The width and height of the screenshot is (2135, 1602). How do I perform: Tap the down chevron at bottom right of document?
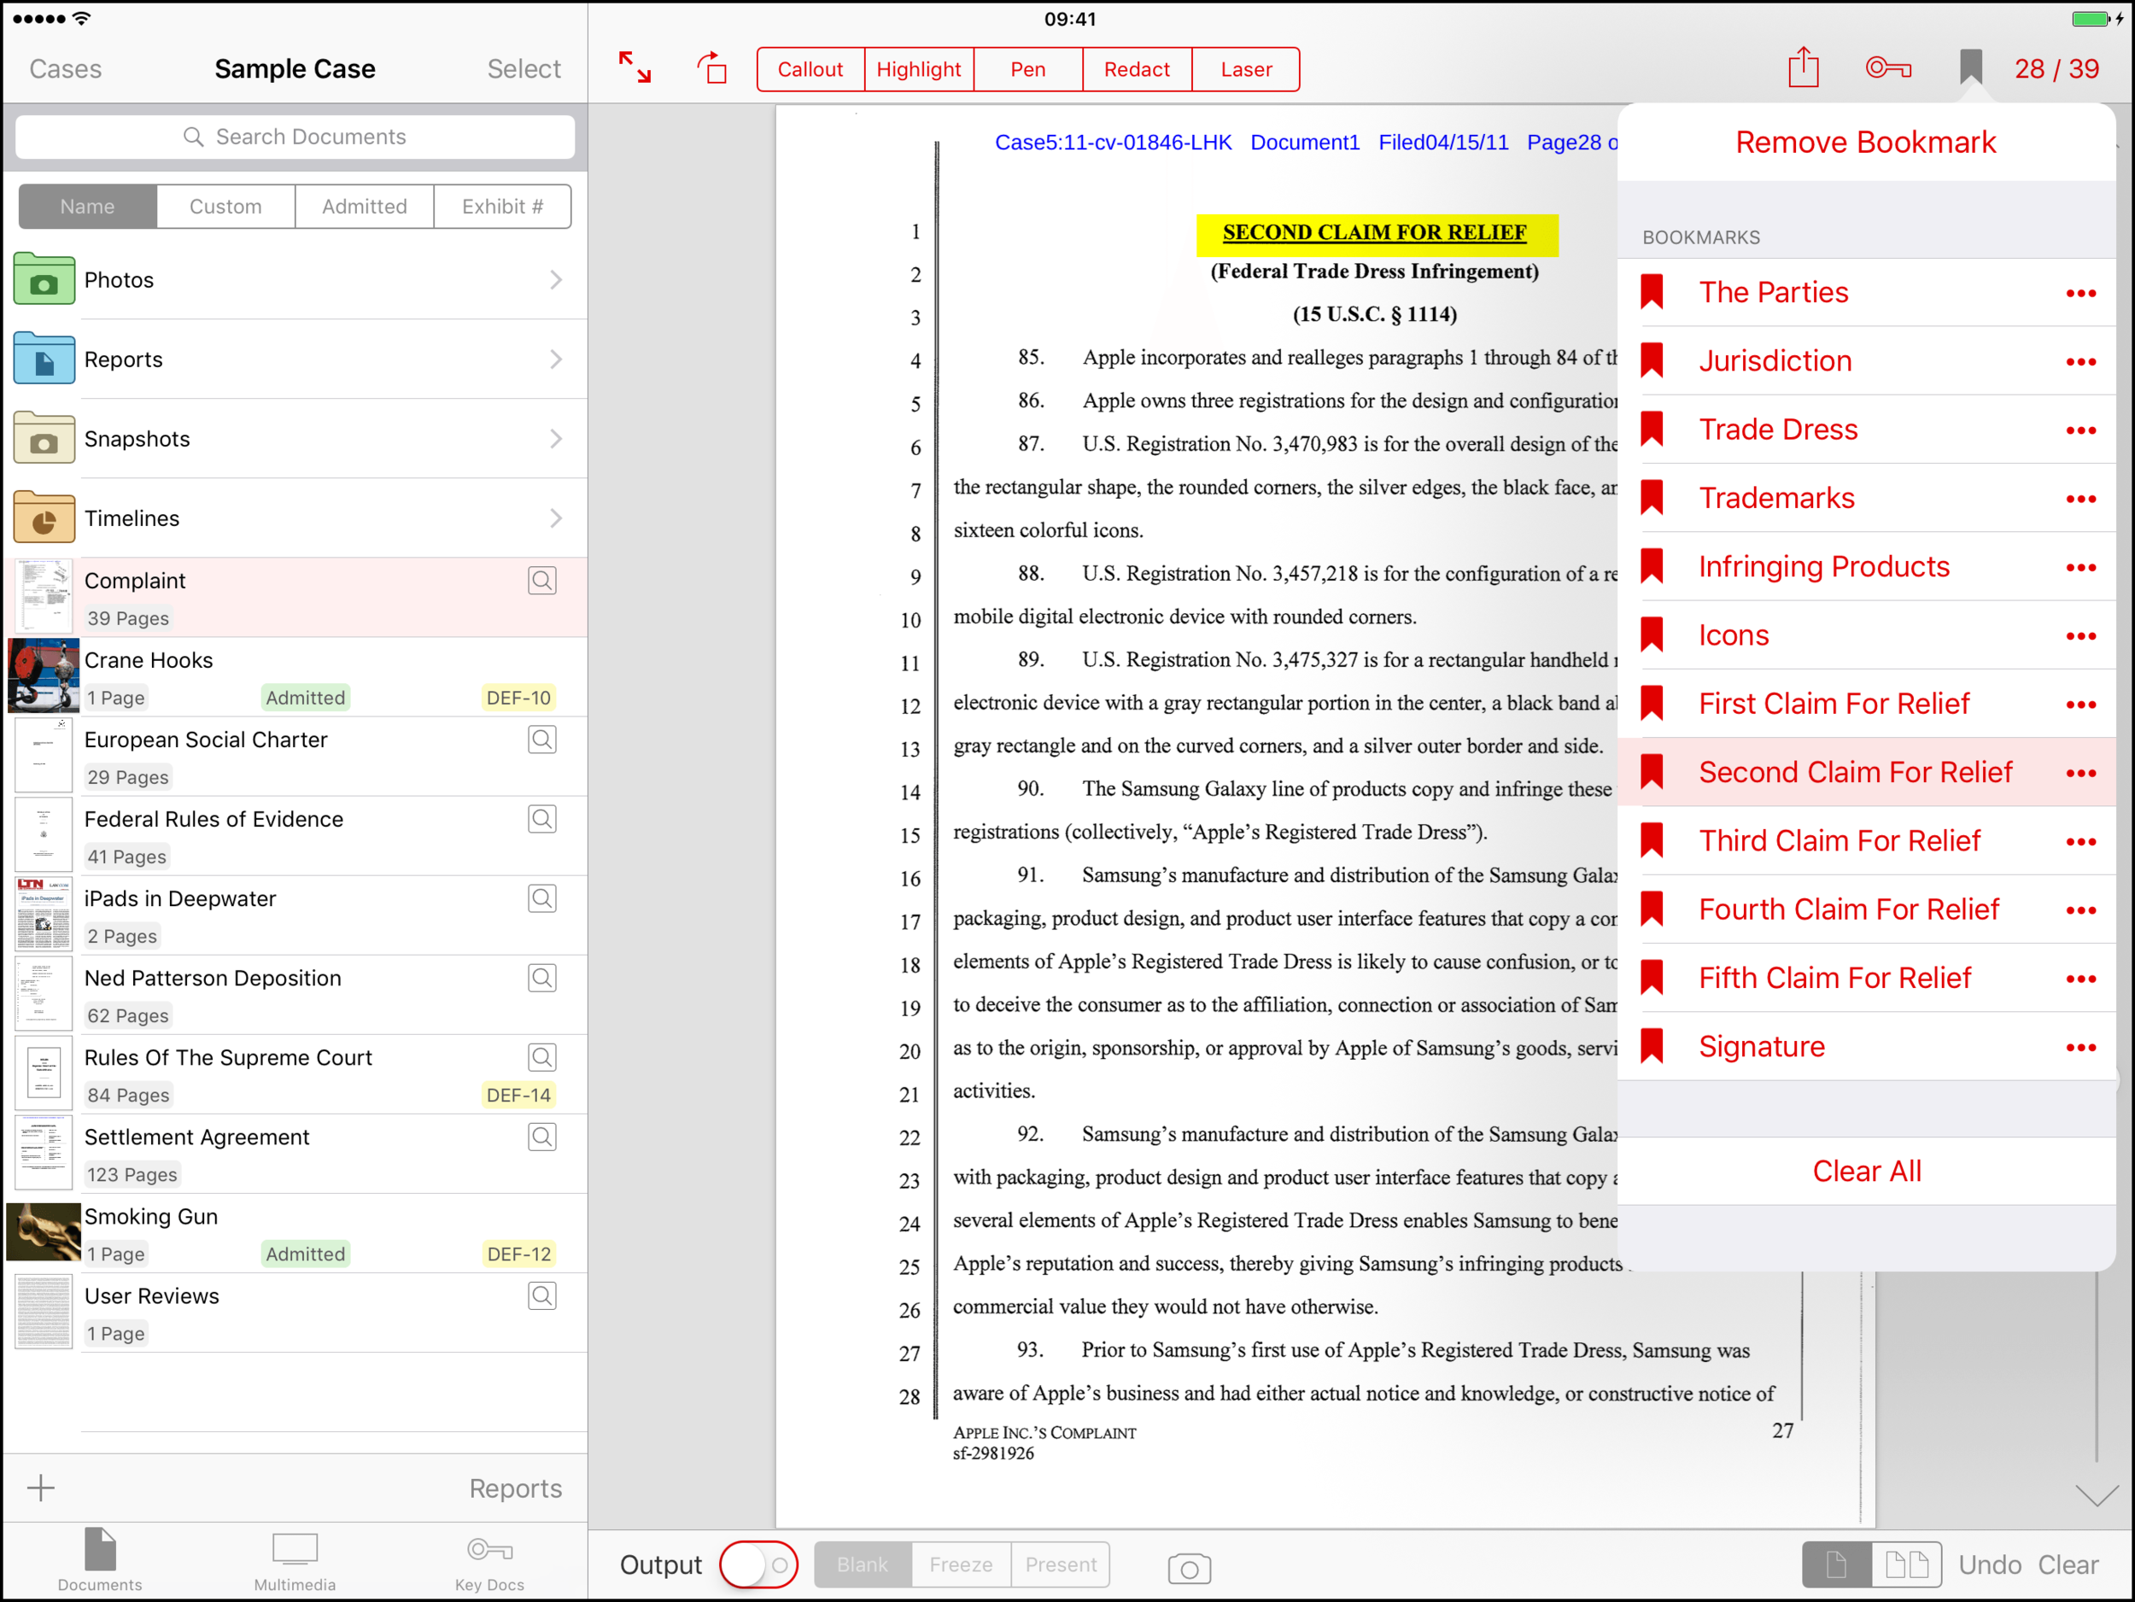(x=2097, y=1496)
